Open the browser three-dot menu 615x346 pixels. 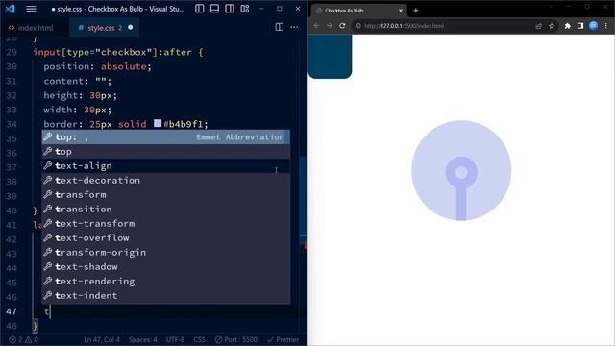[606, 26]
